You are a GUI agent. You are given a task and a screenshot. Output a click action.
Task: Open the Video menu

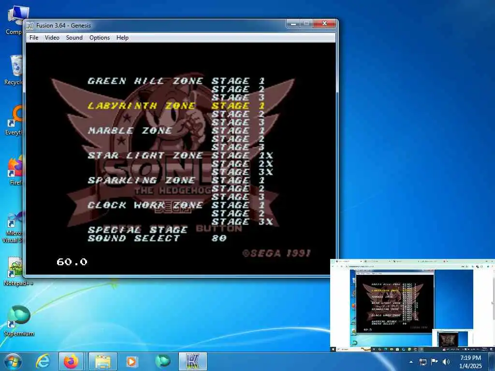(52, 38)
